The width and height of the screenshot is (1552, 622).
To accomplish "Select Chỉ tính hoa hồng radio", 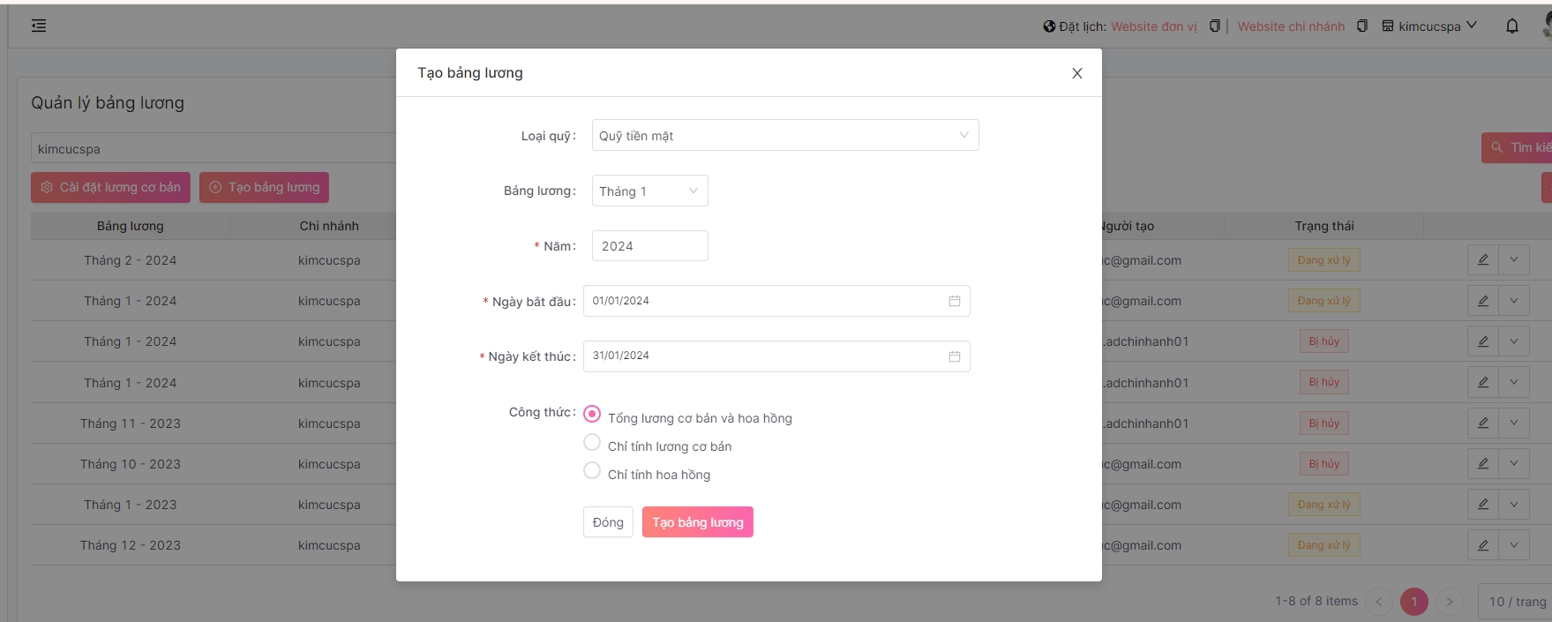I will [x=592, y=471].
